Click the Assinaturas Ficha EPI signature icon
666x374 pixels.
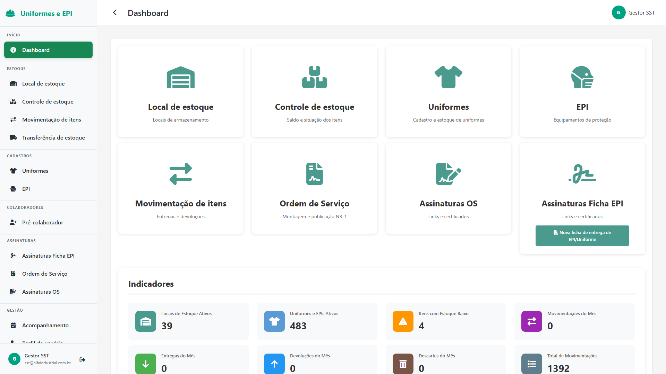tap(582, 174)
